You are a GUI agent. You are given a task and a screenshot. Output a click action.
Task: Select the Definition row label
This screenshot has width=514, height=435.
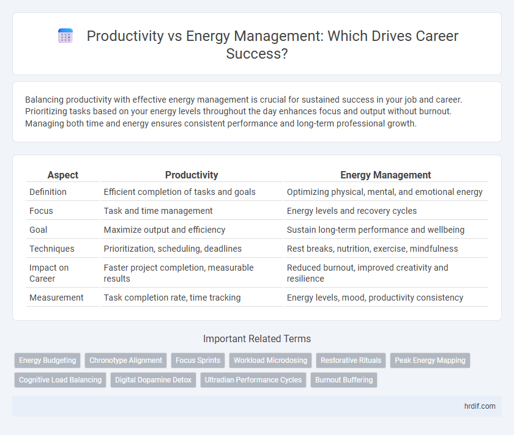(x=48, y=192)
